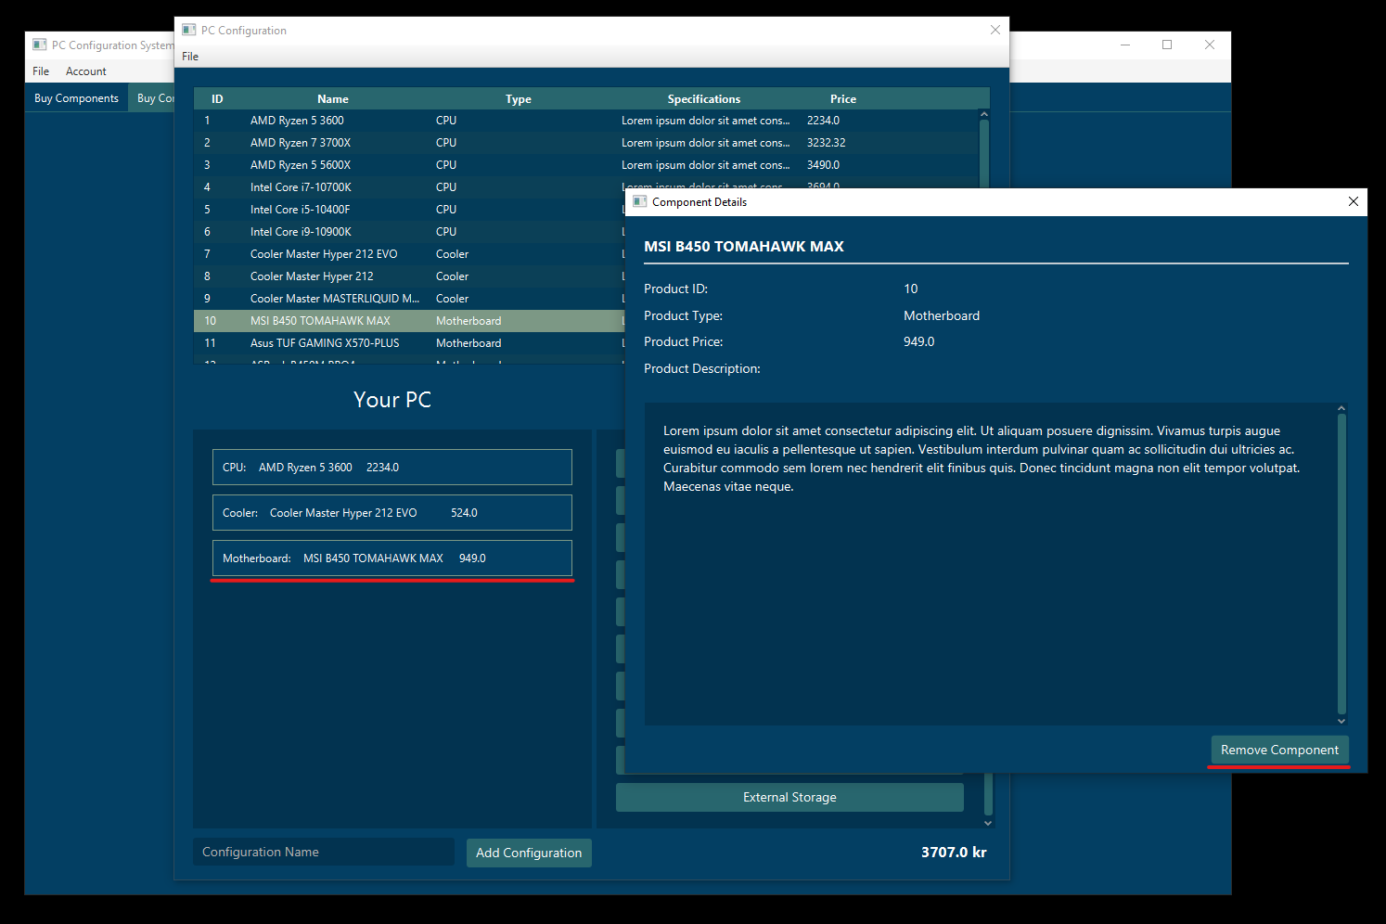1386x924 pixels.
Task: Click description scrollbar up arrow
Action: tap(1341, 408)
